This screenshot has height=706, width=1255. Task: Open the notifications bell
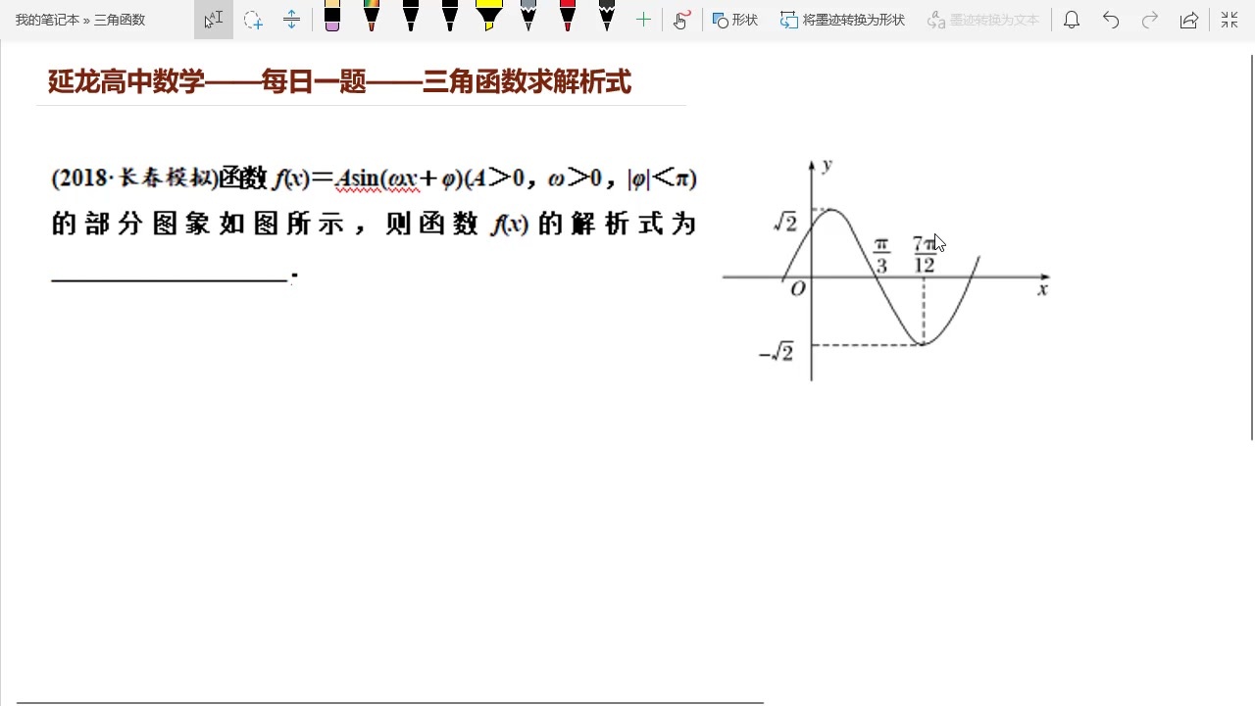[1072, 20]
